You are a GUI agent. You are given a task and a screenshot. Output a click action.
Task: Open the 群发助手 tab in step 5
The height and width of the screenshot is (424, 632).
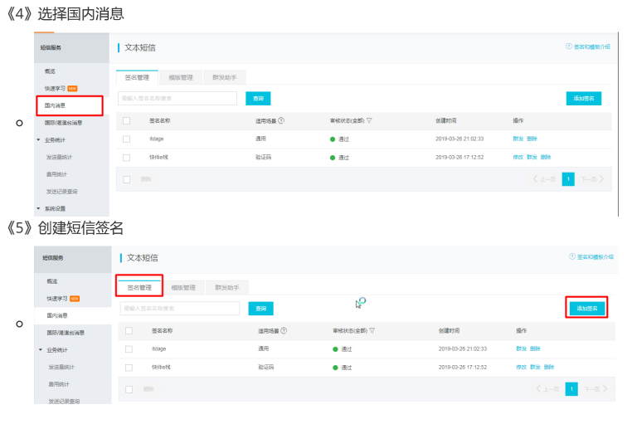point(227,287)
